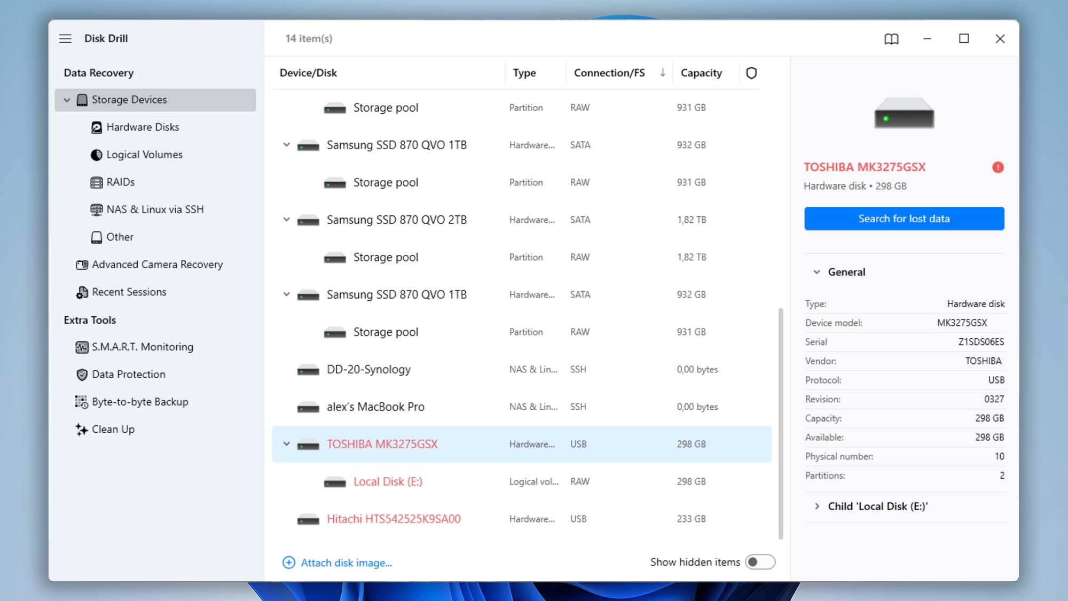Click the Hardware Disks icon
This screenshot has height=601, width=1068.
click(97, 127)
